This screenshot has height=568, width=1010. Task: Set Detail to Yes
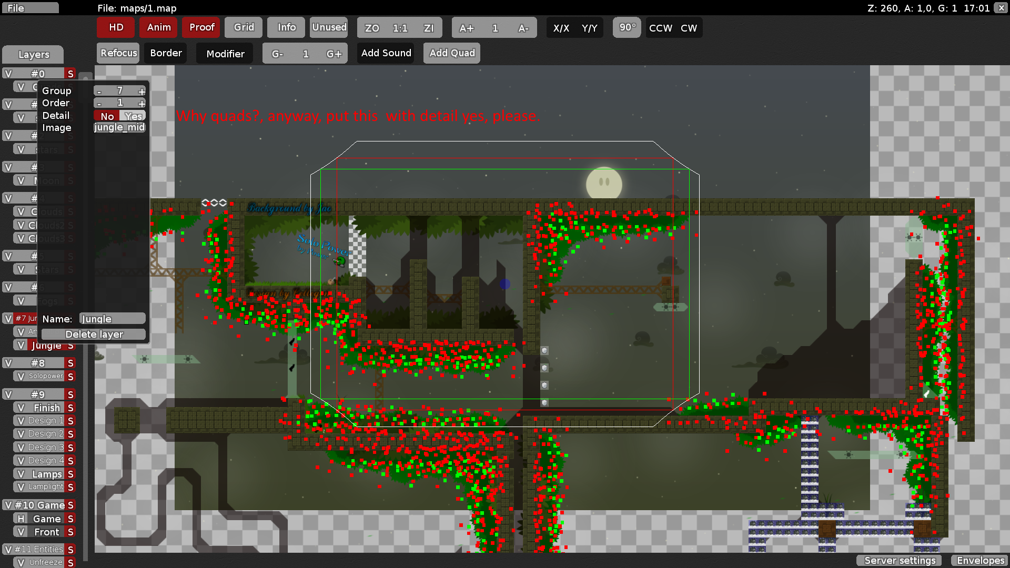click(x=133, y=116)
